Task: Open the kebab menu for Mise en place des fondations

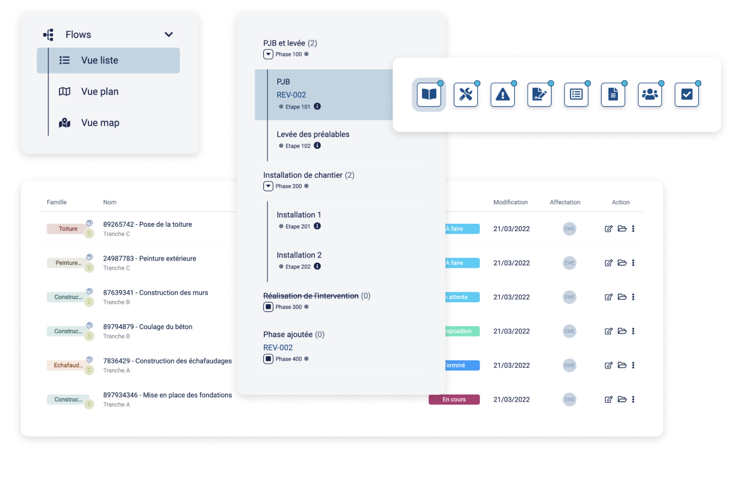Action: pos(633,399)
